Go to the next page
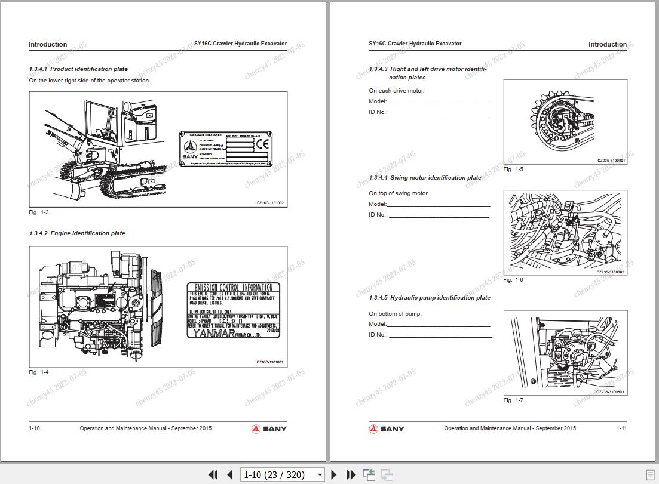The width and height of the screenshot is (659, 484). (x=334, y=475)
